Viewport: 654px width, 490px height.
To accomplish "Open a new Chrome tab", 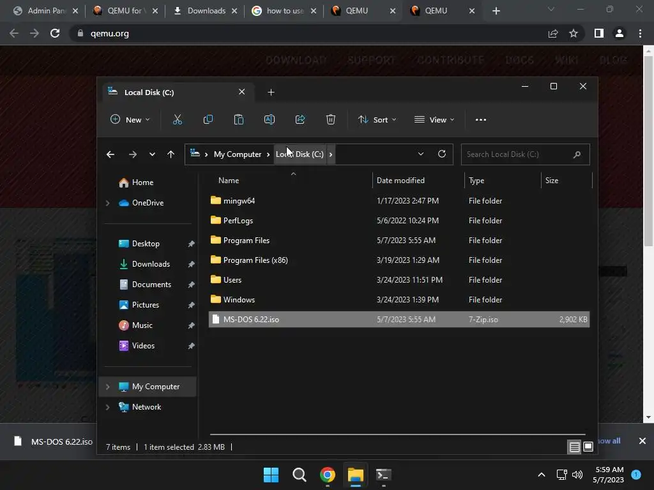I will pos(496,11).
